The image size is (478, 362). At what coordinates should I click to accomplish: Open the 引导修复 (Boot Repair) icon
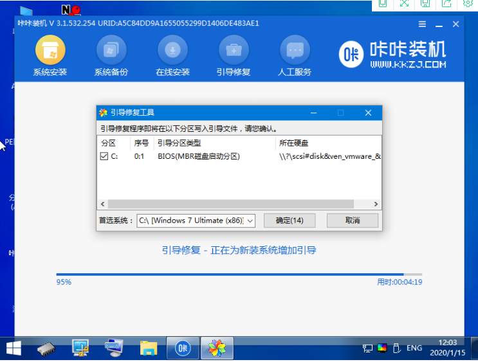[234, 55]
